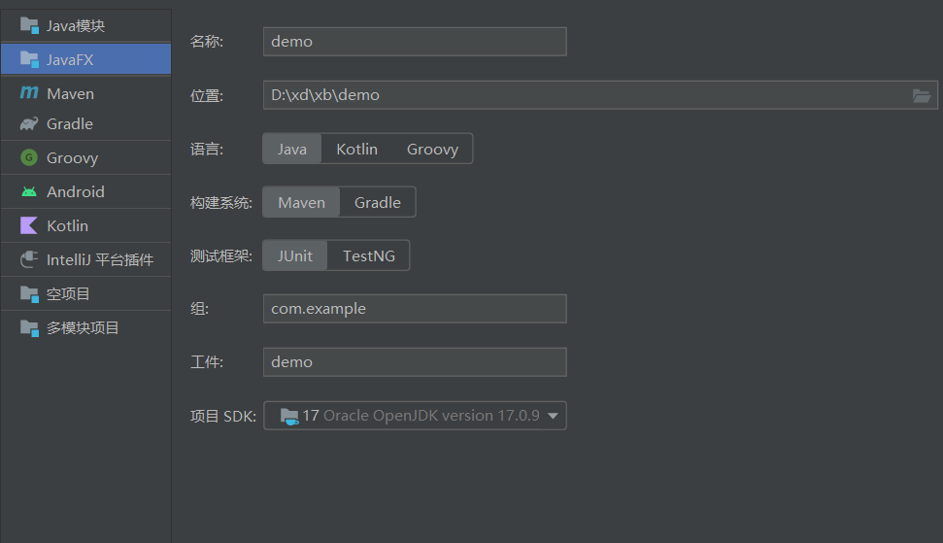Image resolution: width=943 pixels, height=543 pixels.
Task: Choose Gradle as build system
Action: click(378, 203)
